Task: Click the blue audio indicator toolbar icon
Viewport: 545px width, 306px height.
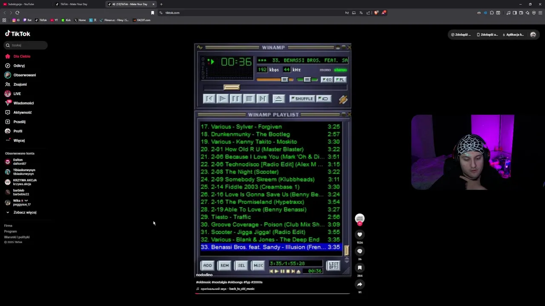Action: pyautogui.click(x=485, y=13)
